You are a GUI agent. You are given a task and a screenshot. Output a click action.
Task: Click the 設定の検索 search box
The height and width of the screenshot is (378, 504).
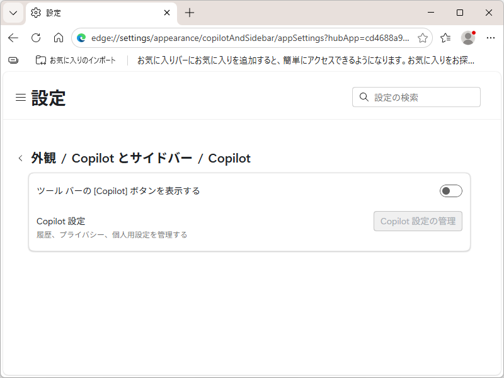click(x=416, y=97)
